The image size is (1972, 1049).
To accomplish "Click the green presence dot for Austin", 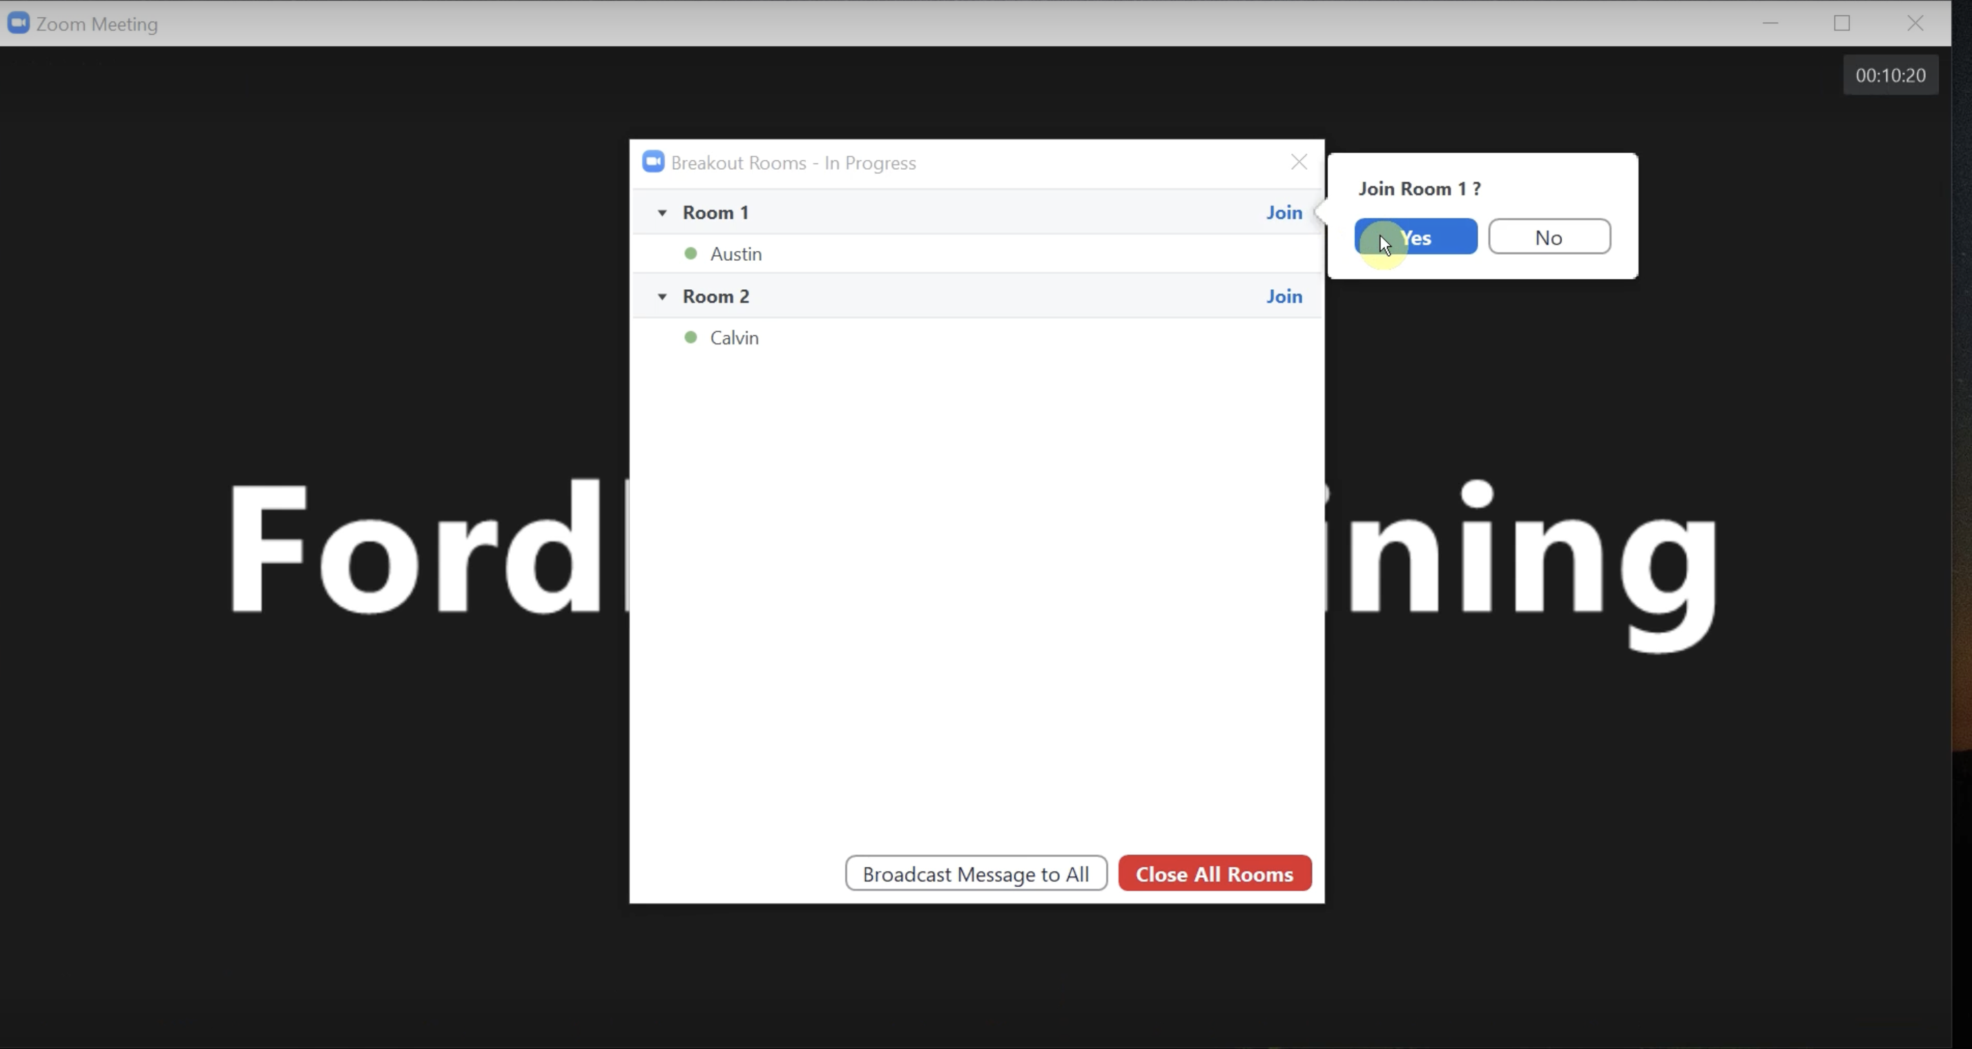I will click(691, 253).
